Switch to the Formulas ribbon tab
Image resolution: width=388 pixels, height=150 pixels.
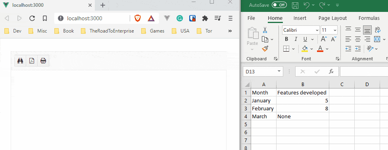[369, 18]
